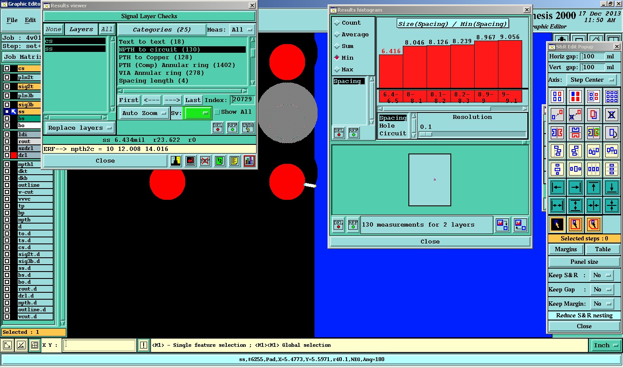
Task: Click the move-right arrow icon in S&R popup
Action: click(x=575, y=187)
